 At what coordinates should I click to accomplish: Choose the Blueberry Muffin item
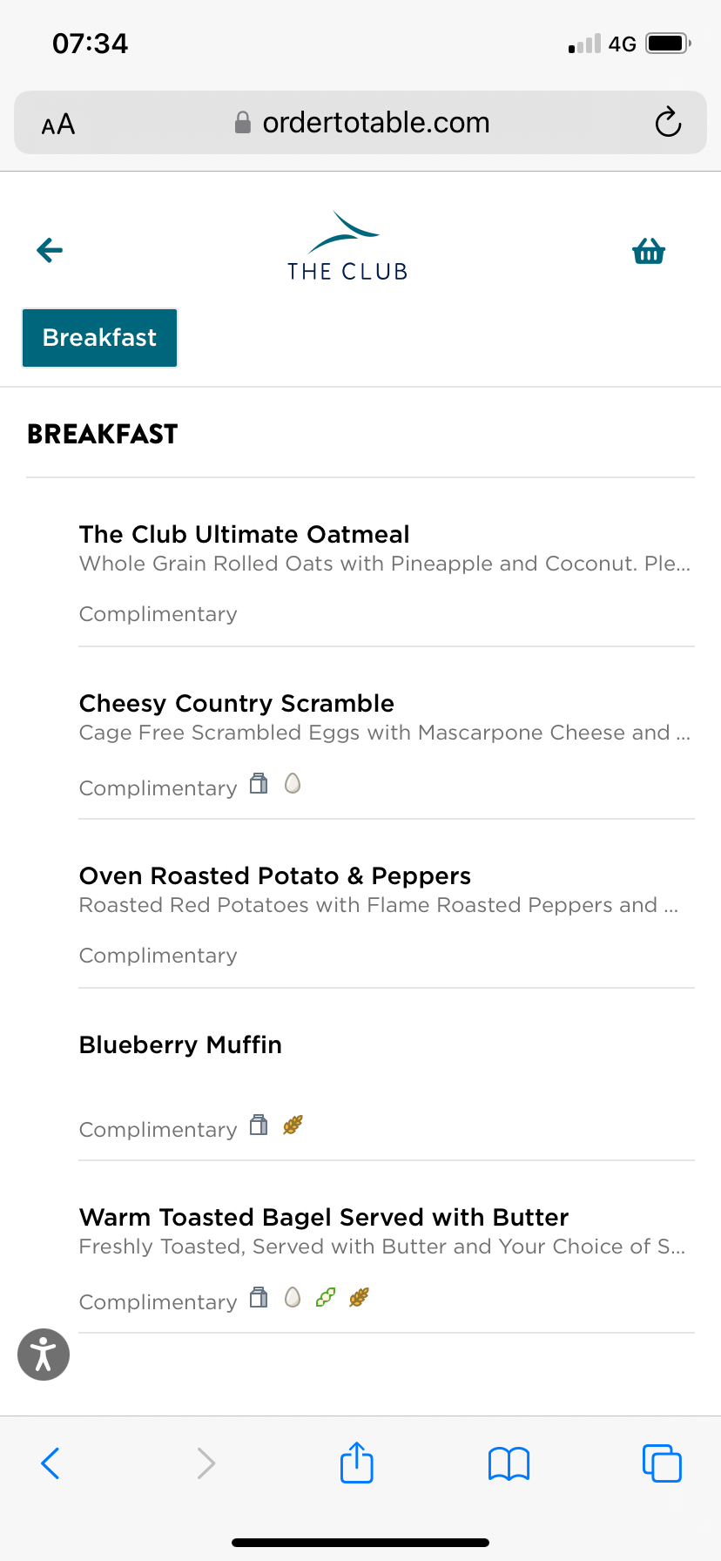181,1044
